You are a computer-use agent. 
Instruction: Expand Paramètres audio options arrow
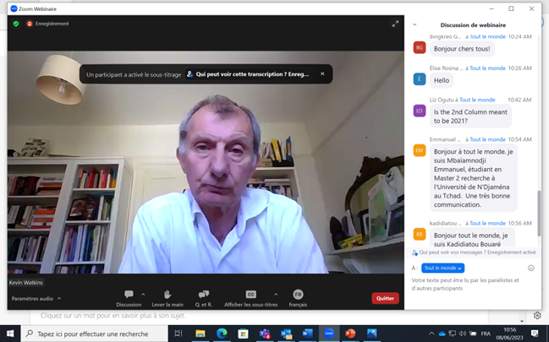tap(59, 298)
